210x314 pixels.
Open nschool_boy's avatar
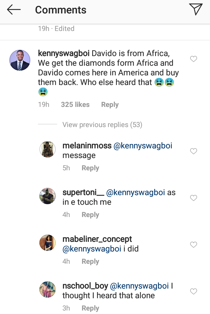tap(48, 289)
